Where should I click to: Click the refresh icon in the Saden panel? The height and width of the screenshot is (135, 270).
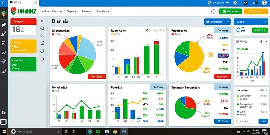[238, 30]
